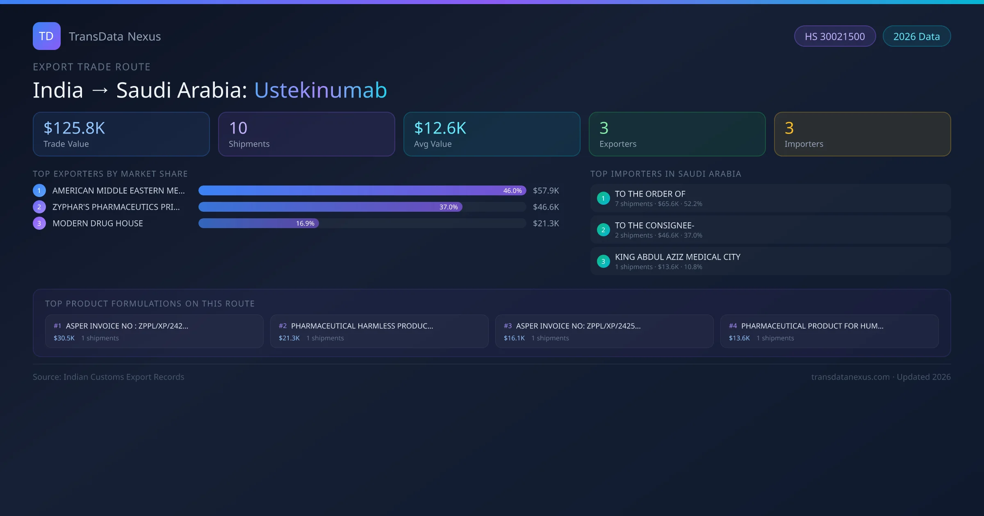This screenshot has height=516, width=984.
Task: Click the rank 2 exporter badge
Action: click(x=39, y=207)
